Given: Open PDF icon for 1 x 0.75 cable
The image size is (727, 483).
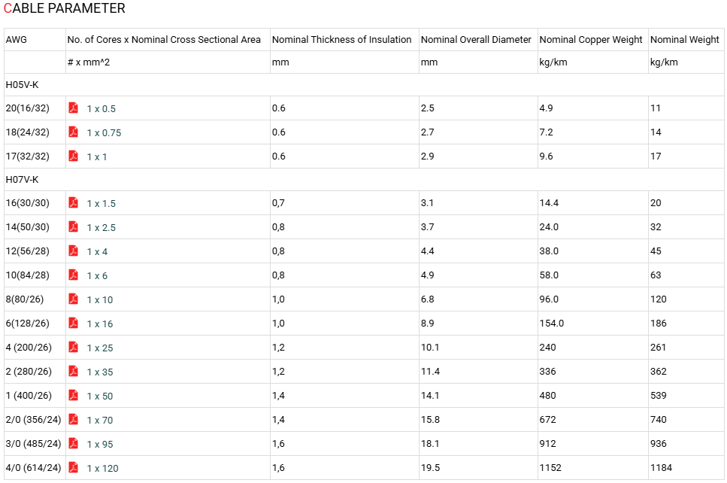Looking at the screenshot, I should pos(73,132).
